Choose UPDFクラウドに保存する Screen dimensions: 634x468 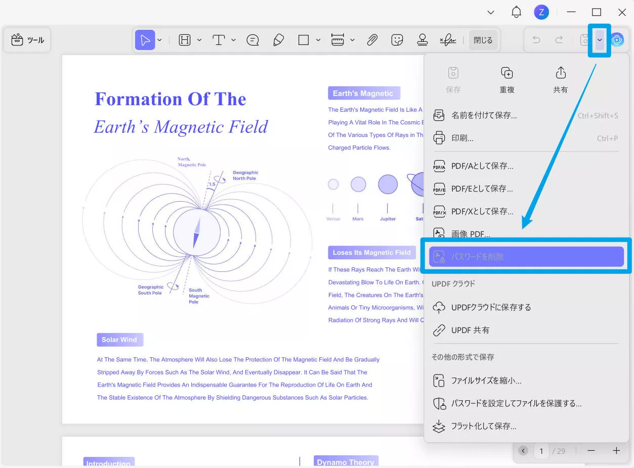pos(525,307)
